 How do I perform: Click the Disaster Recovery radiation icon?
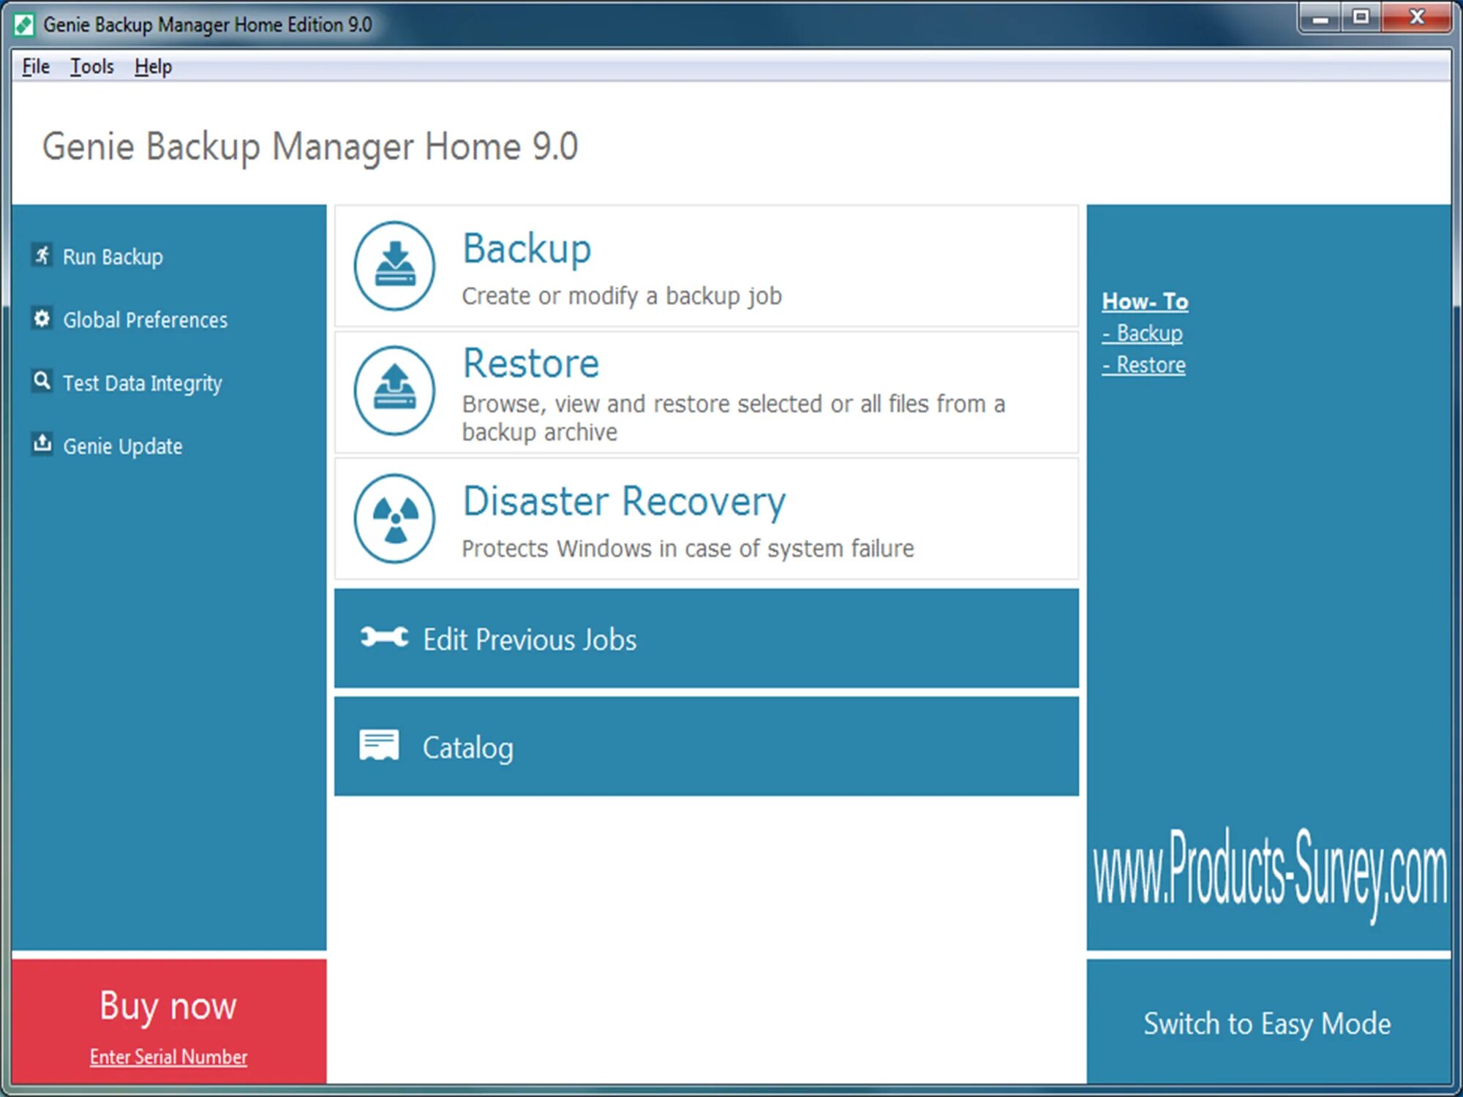point(394,519)
